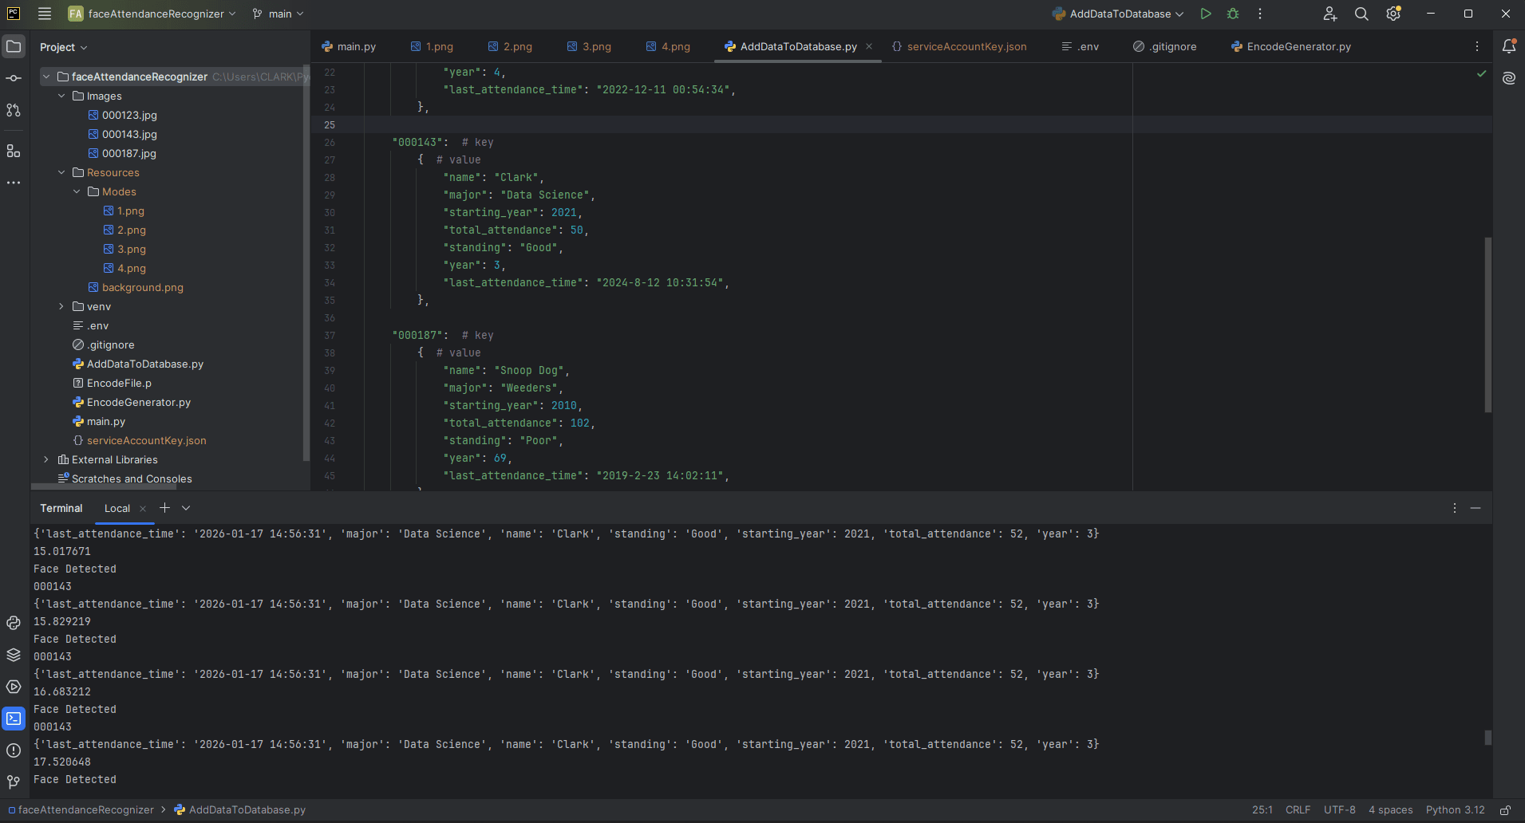Open the Notifications bell
Image resolution: width=1525 pixels, height=823 pixels.
click(1509, 46)
